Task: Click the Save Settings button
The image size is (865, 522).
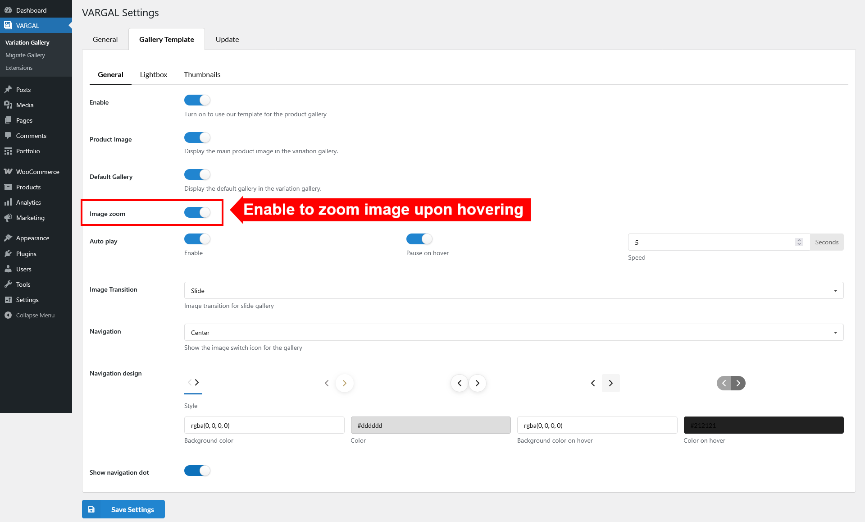Action: tap(123, 509)
